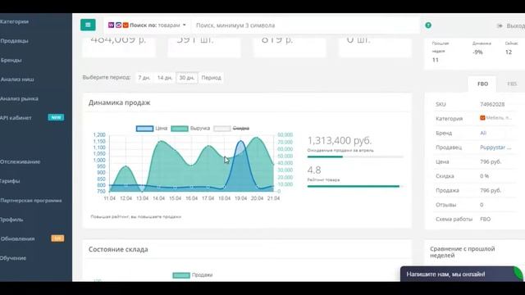Screen dimensions: 525x295
Task: Toggle Цена series in chart legend
Action: coord(152,129)
